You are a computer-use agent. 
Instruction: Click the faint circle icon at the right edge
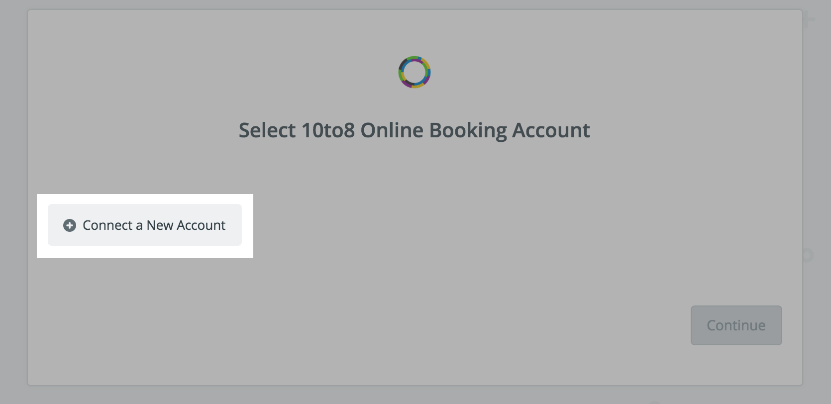coord(808,256)
